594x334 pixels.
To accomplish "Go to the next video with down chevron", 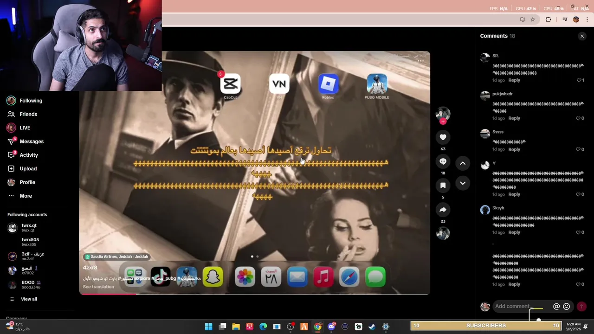I will pyautogui.click(x=463, y=183).
